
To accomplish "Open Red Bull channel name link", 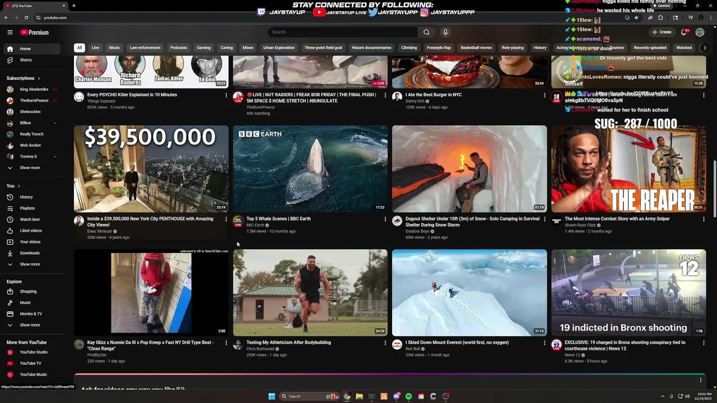I will point(412,349).
